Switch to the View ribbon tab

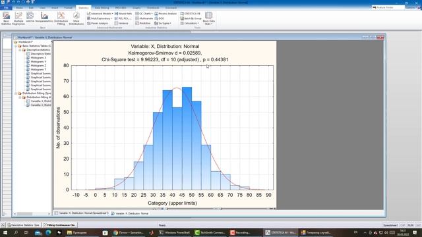[43, 8]
